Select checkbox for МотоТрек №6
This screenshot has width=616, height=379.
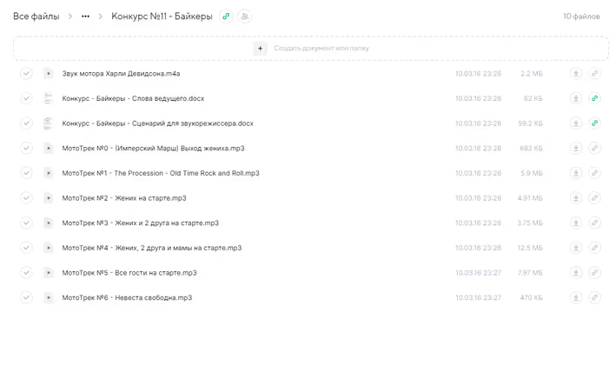click(26, 297)
